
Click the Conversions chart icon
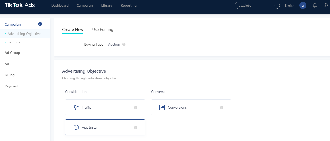(162, 107)
